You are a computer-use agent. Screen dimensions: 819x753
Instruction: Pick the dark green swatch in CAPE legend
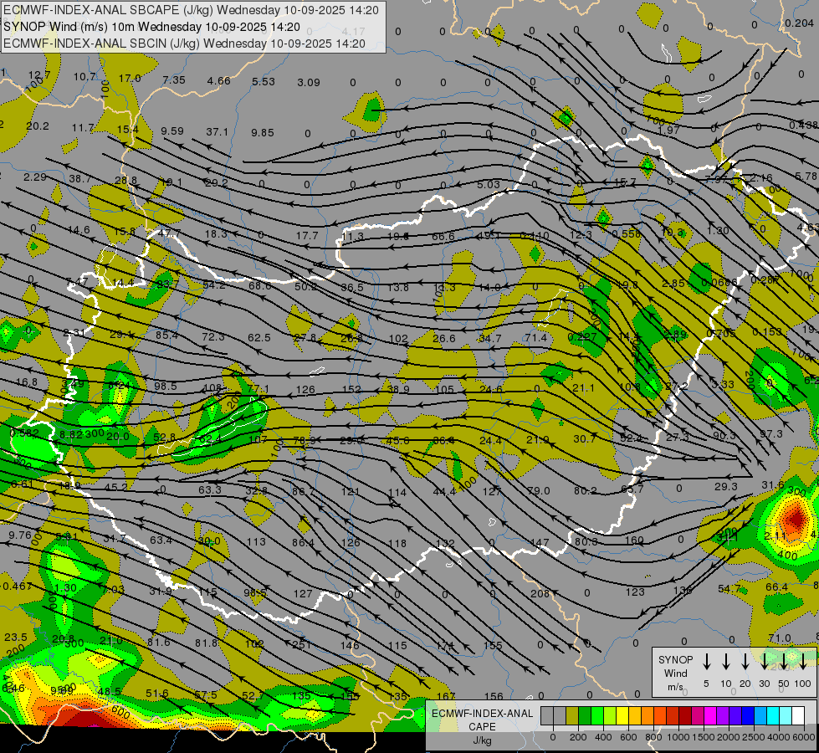(x=585, y=715)
